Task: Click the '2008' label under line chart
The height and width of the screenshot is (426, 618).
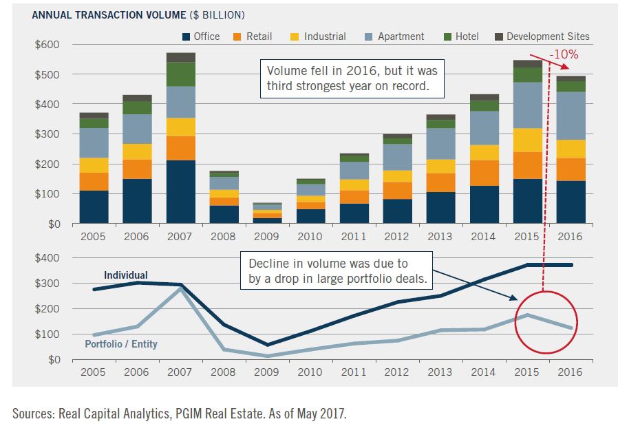Action: click(223, 372)
